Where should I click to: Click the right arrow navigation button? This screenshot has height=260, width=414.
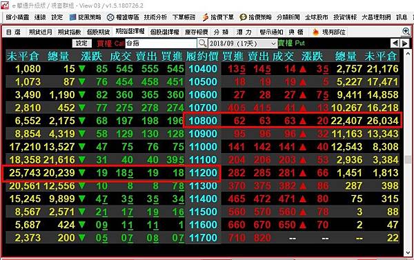coord(405,43)
